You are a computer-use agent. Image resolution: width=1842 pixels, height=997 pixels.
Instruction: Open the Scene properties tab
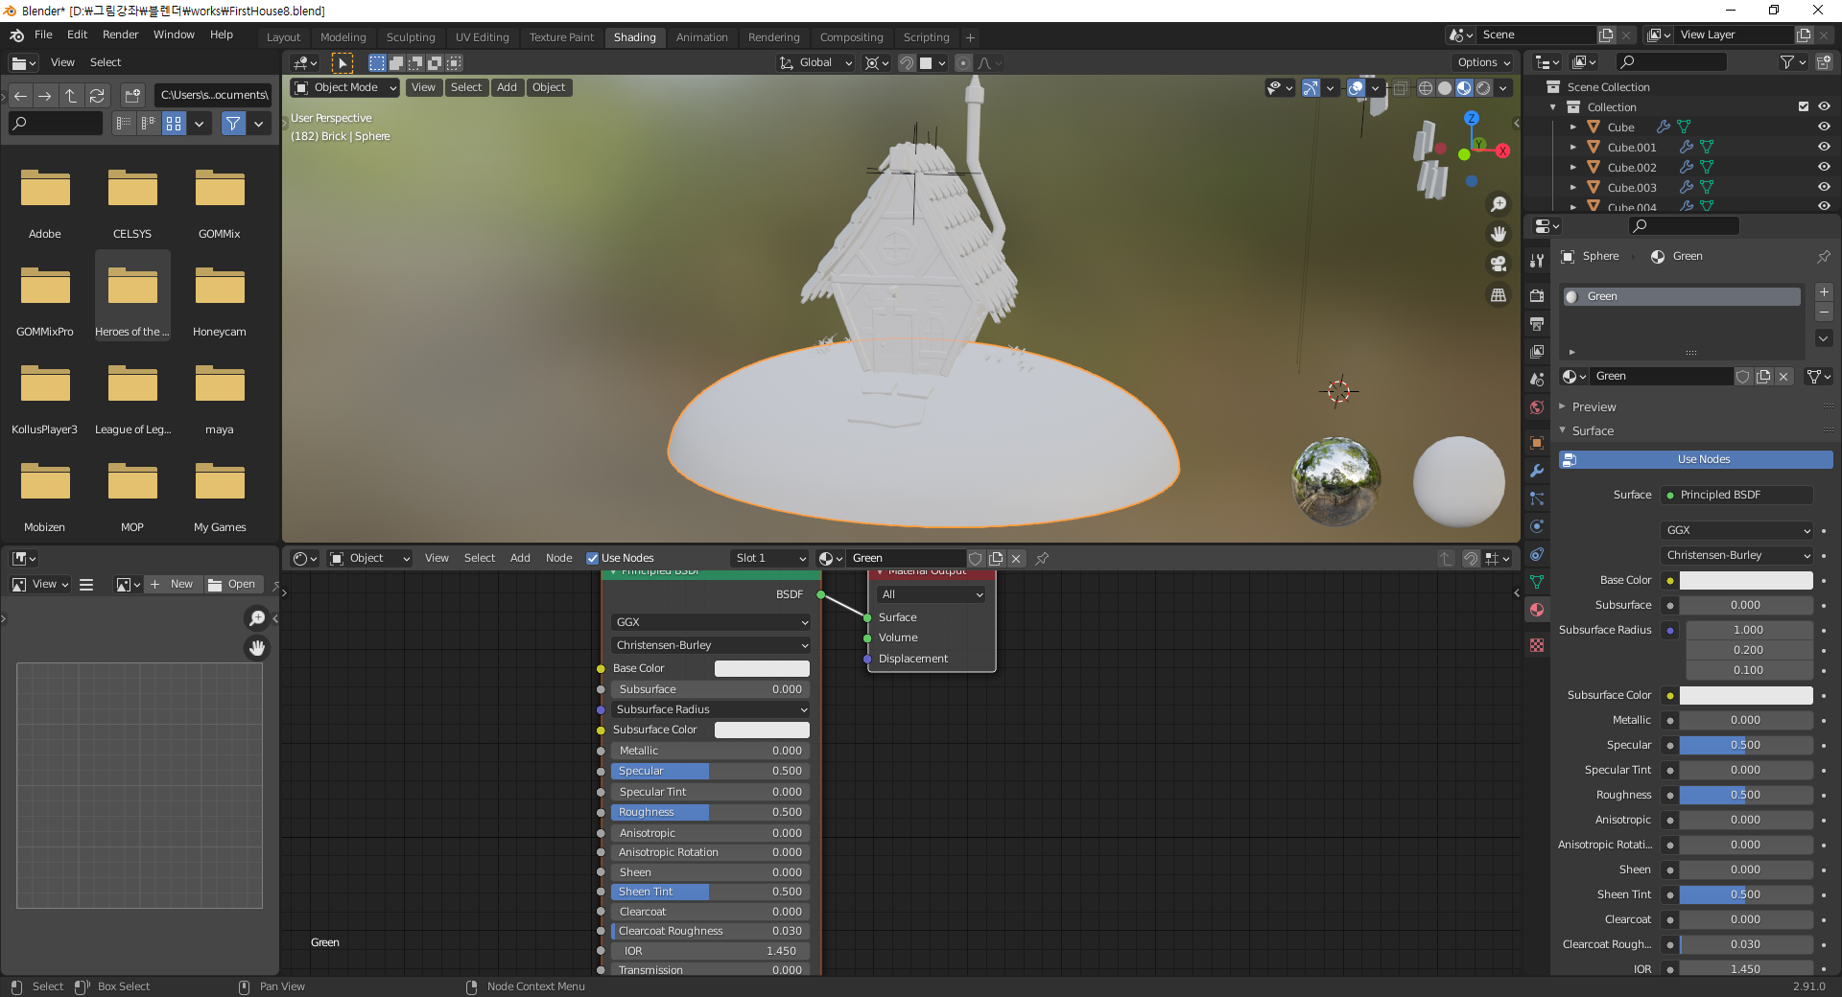[x=1537, y=380]
